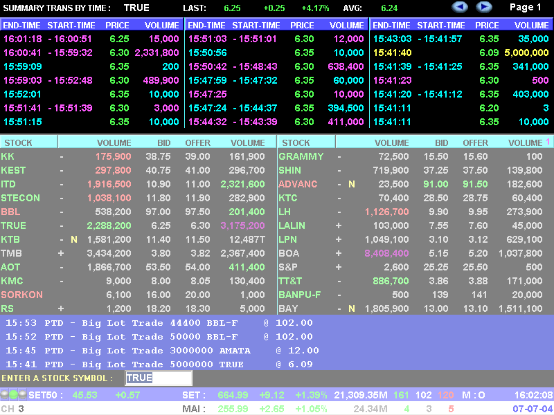
Task: Go to previous page with left arrow
Action: coord(460,7)
